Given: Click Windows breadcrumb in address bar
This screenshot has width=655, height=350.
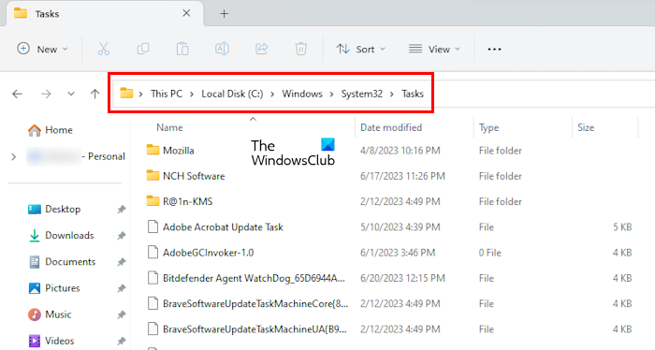Looking at the screenshot, I should click(302, 94).
